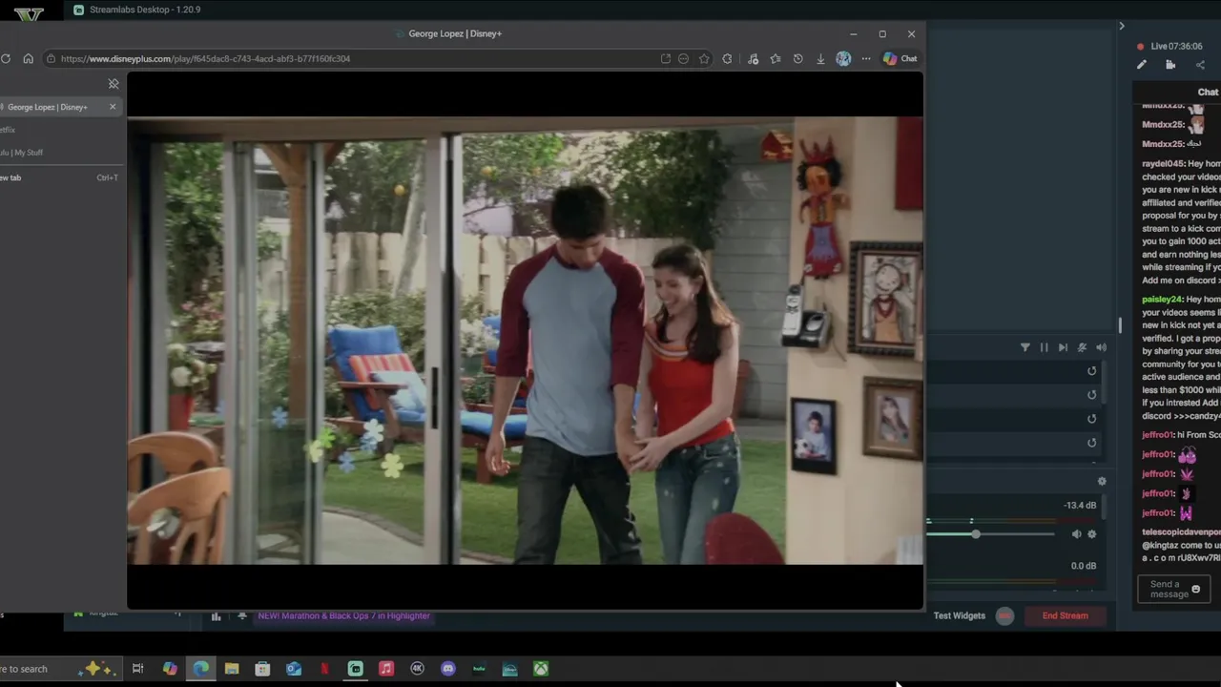Viewport: 1221px width, 687px height.
Task: Select the Hulu | My Stuff tab
Action: [x=22, y=153]
